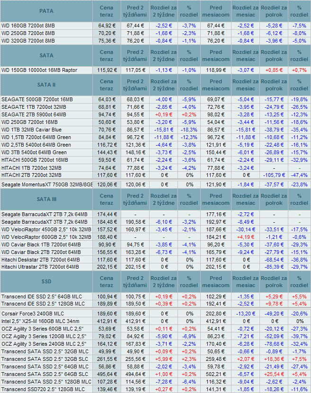Select Transcend SSD720 2.5" 128GB MLC name
311x393 pixels.
point(43,389)
